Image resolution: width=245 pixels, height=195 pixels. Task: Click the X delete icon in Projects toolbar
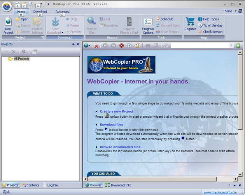(x=14, y=52)
